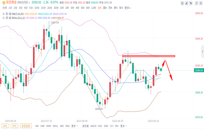Viewport: 204px width, 129px height.
Task: Switch to the 周K timeframe tab
Action: pyautogui.click(x=105, y=8)
